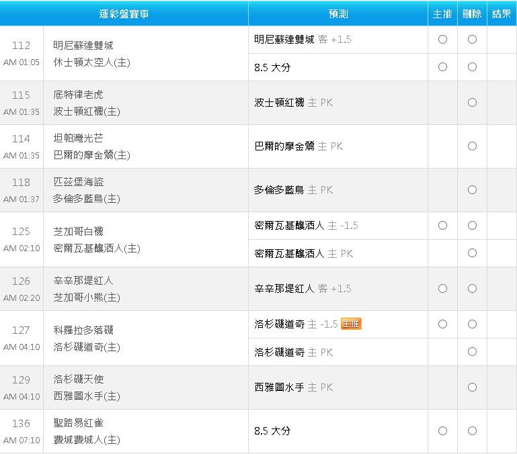Select 主推 radio for game 112's 8.5 大分
The height and width of the screenshot is (454, 517).
pyautogui.click(x=442, y=67)
